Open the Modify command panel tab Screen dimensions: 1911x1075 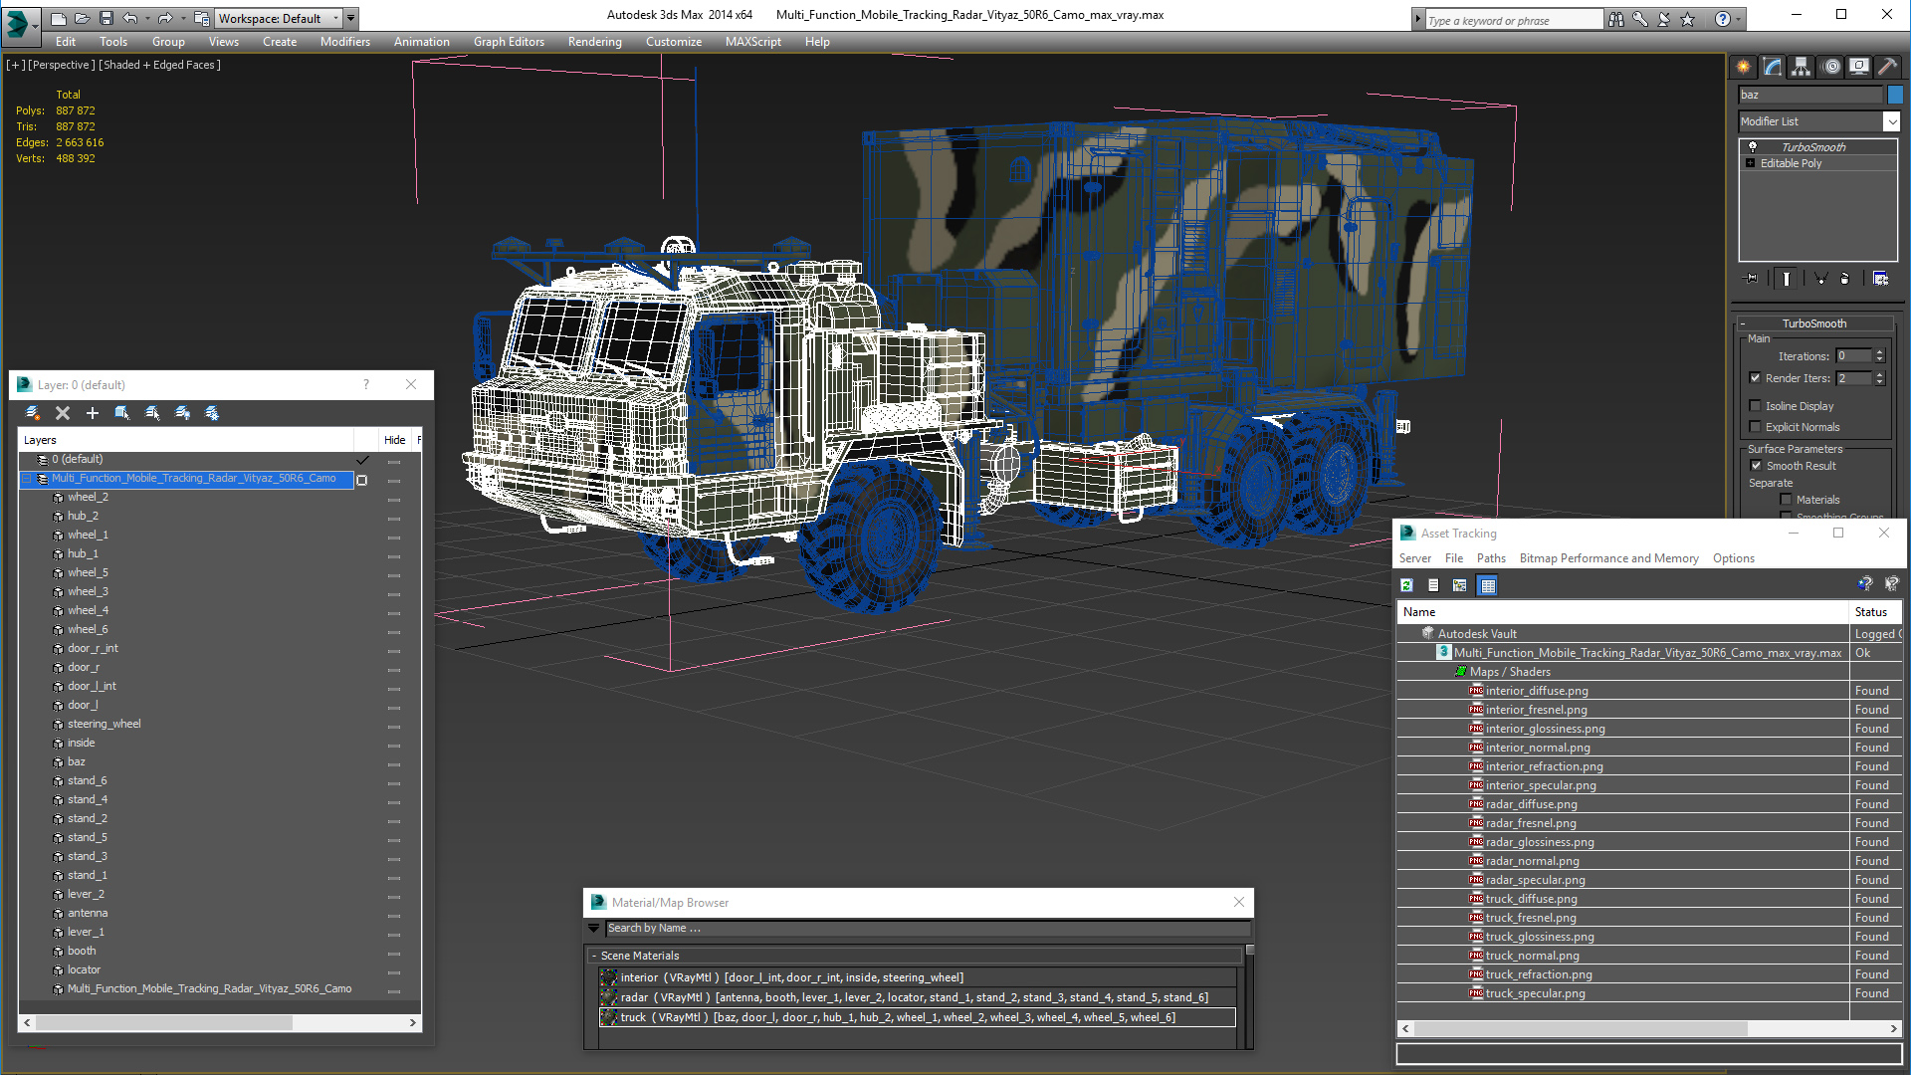click(1773, 67)
